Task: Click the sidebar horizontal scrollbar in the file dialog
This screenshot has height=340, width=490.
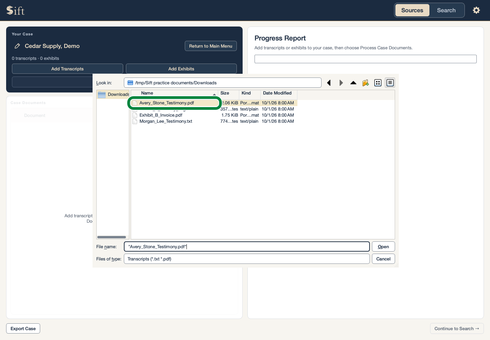Action: pos(112,237)
